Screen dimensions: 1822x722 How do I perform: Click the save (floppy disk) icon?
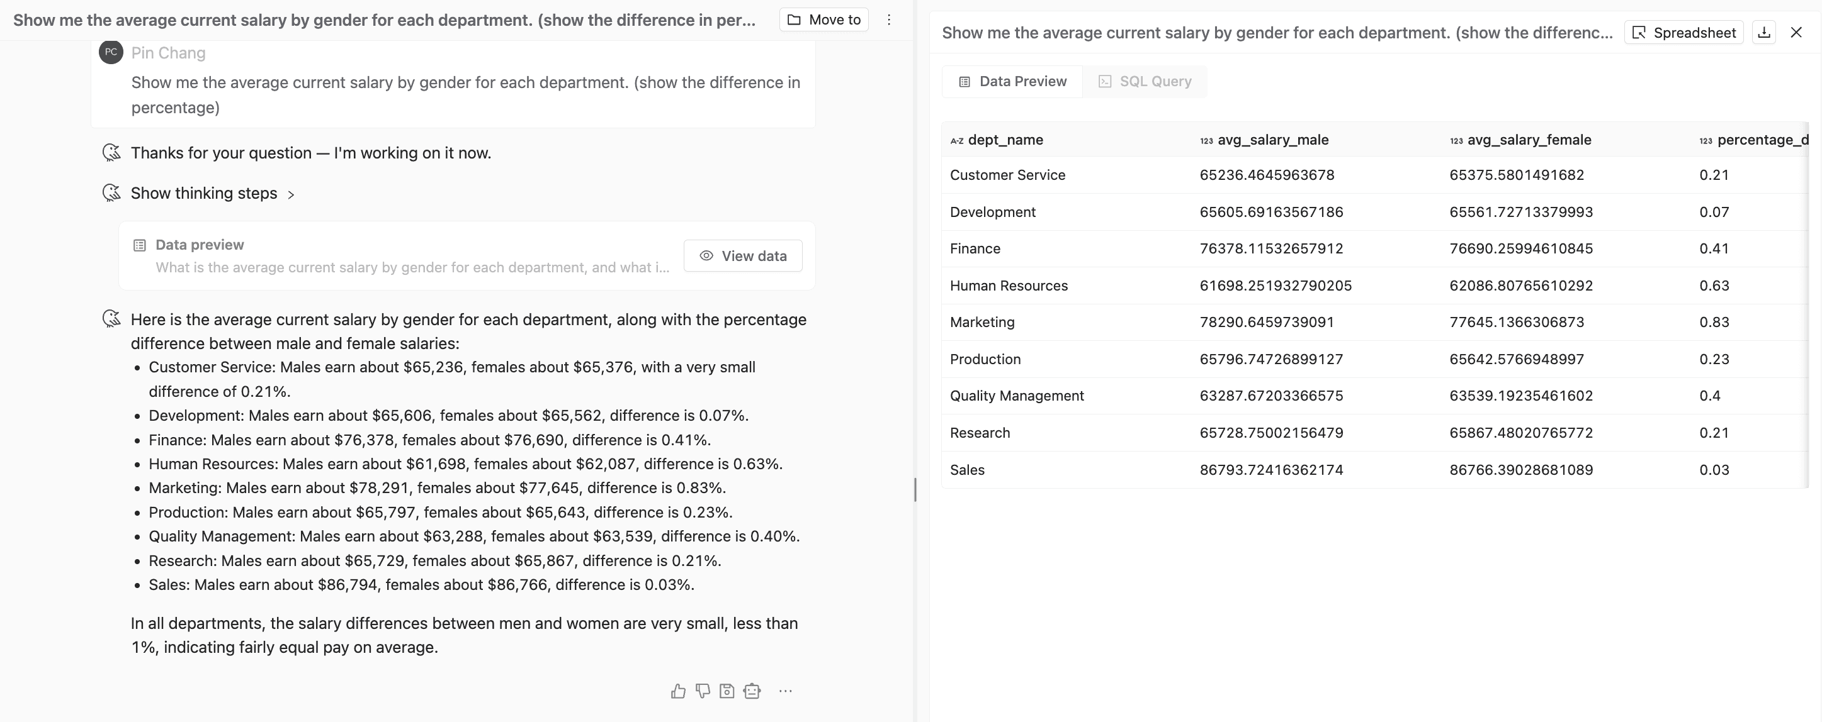727,691
